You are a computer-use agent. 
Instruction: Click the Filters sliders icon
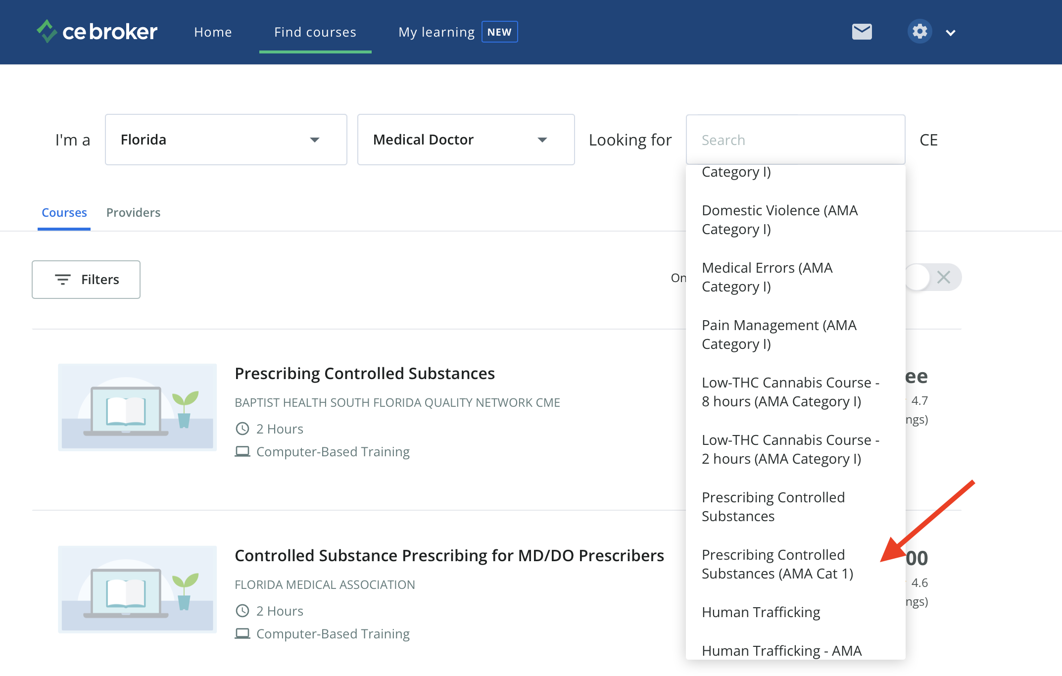(63, 280)
